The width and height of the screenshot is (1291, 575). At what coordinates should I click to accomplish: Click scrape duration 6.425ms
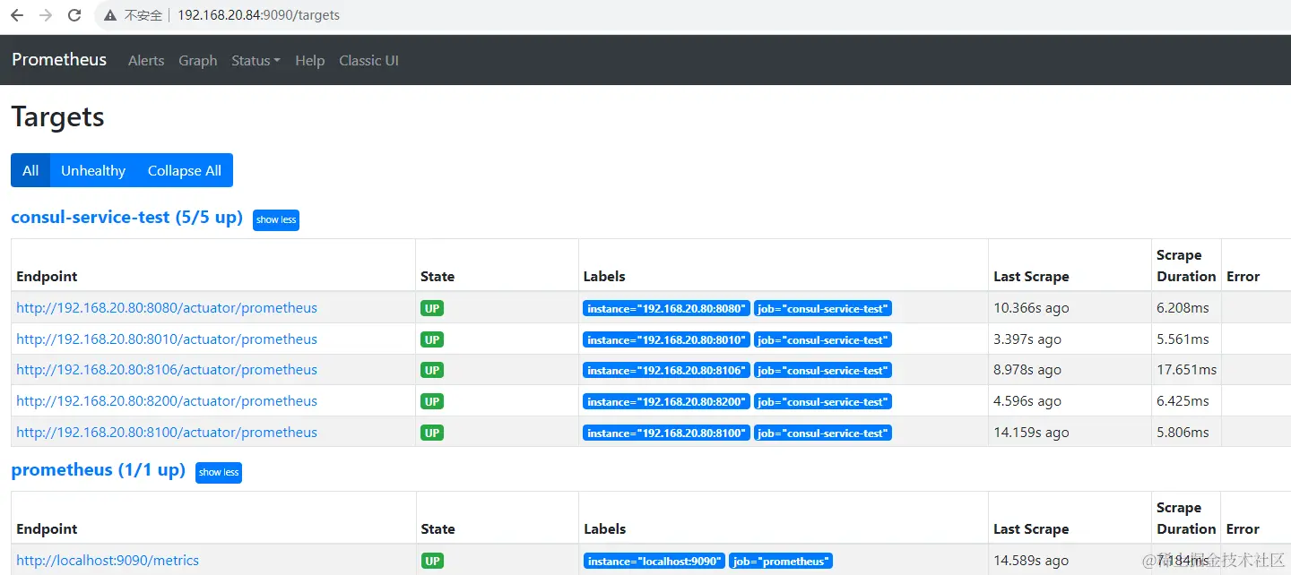click(1183, 401)
